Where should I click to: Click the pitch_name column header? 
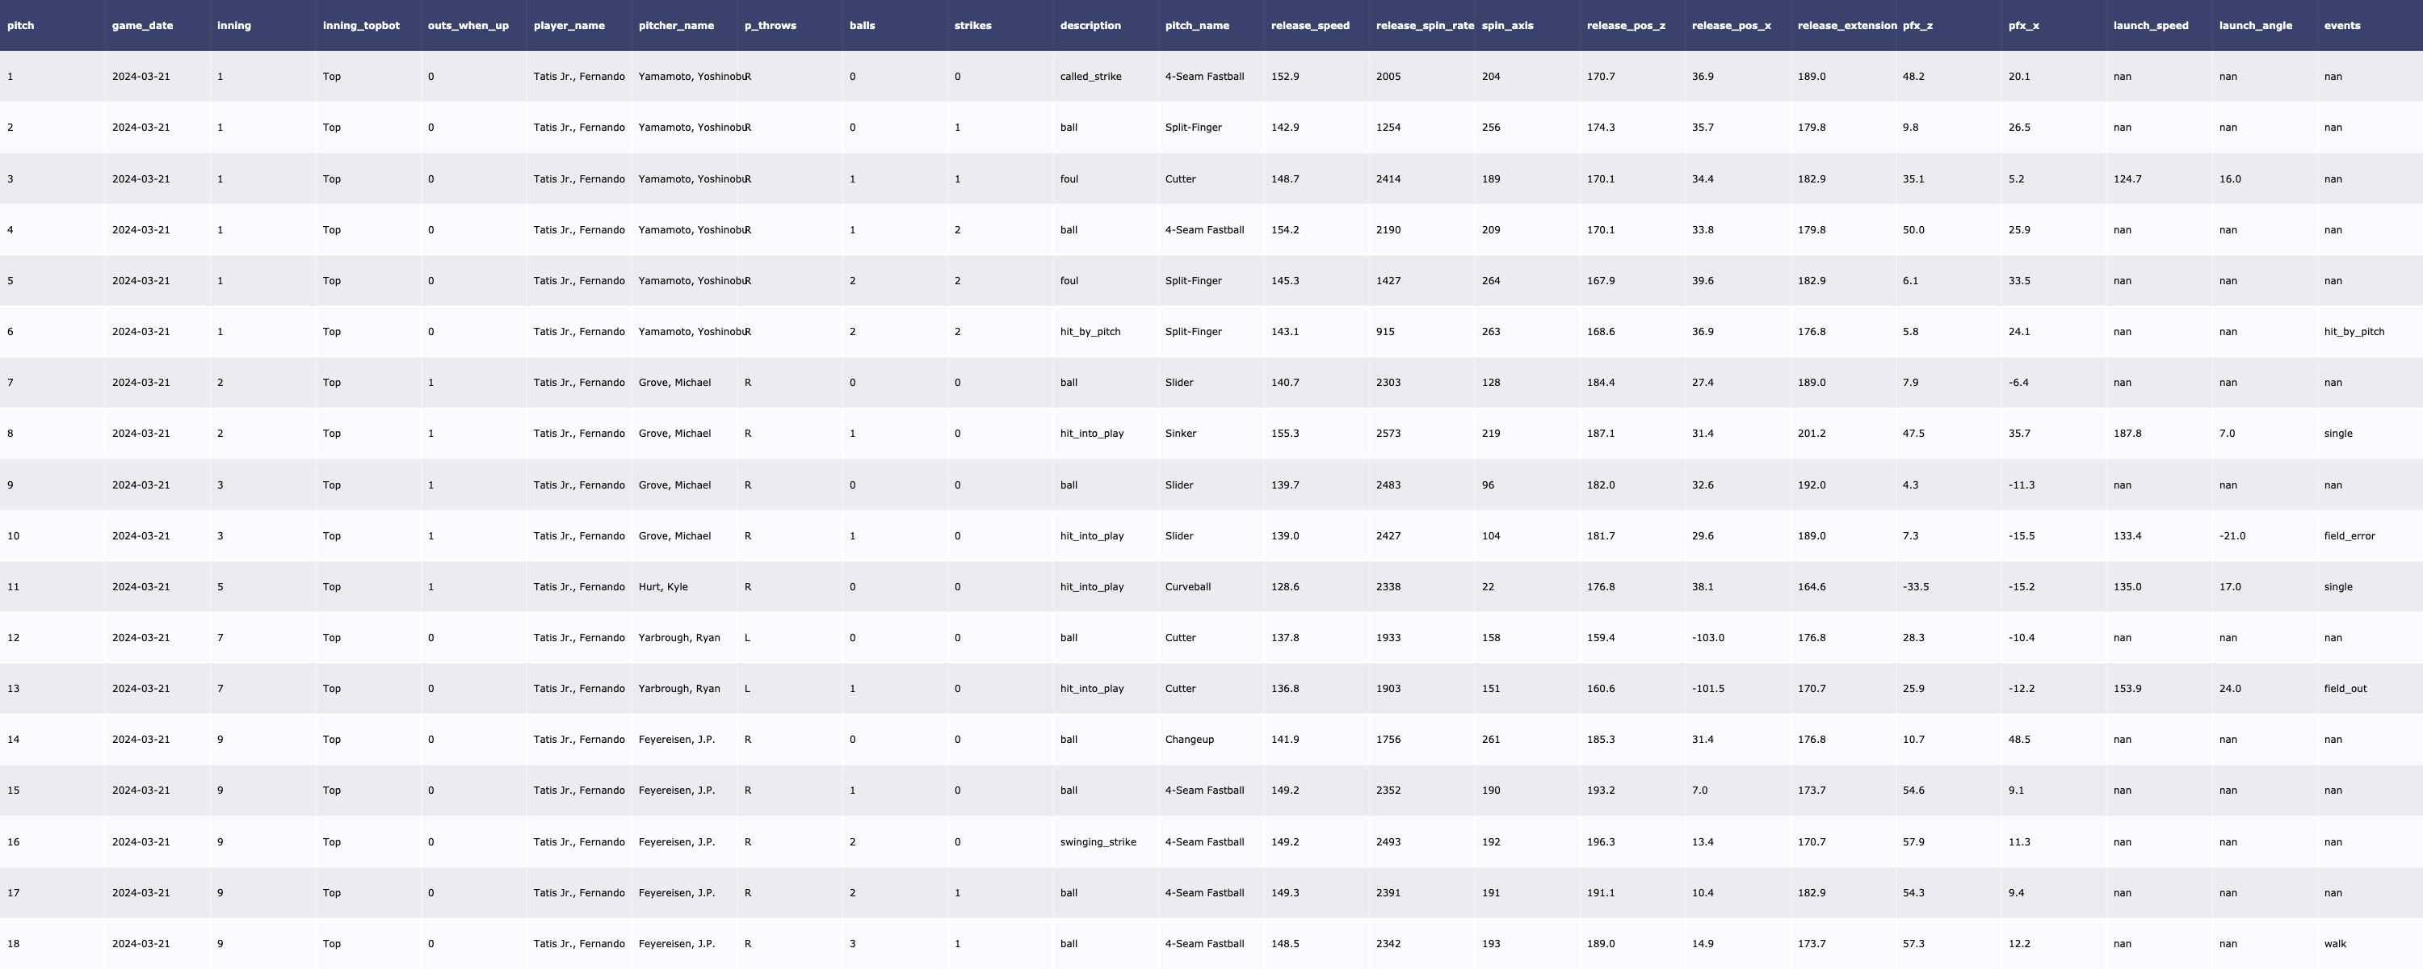tap(1196, 25)
